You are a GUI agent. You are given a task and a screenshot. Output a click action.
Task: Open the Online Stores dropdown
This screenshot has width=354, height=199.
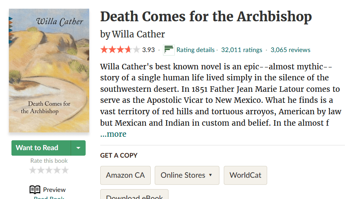[x=187, y=175]
